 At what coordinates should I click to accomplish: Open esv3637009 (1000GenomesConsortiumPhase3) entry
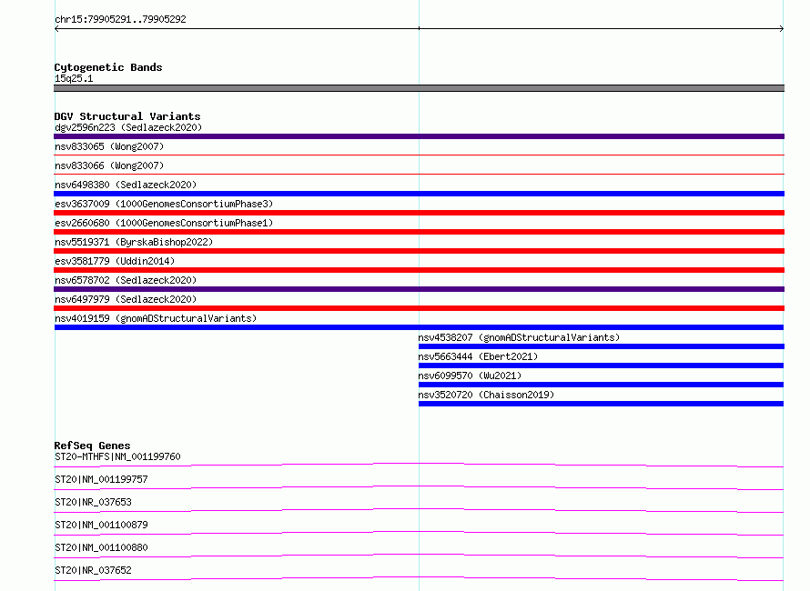(164, 204)
